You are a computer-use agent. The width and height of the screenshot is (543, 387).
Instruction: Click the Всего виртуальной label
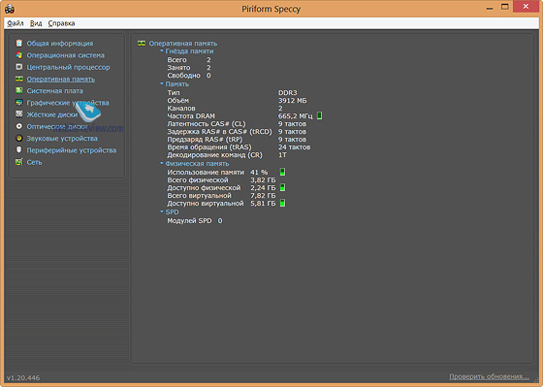tap(199, 195)
